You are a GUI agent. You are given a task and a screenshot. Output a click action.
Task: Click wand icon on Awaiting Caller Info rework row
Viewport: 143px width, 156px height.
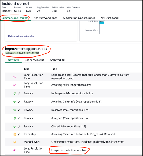point(19,102)
